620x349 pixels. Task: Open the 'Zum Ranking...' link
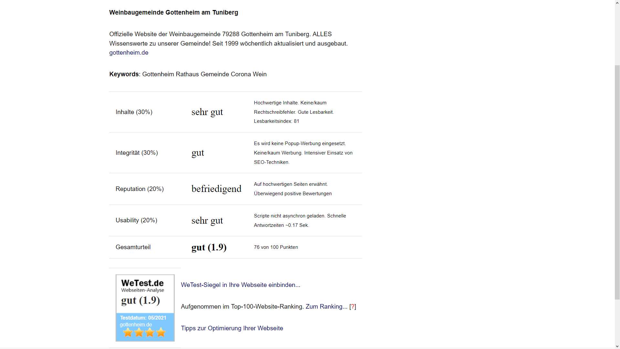(x=326, y=307)
